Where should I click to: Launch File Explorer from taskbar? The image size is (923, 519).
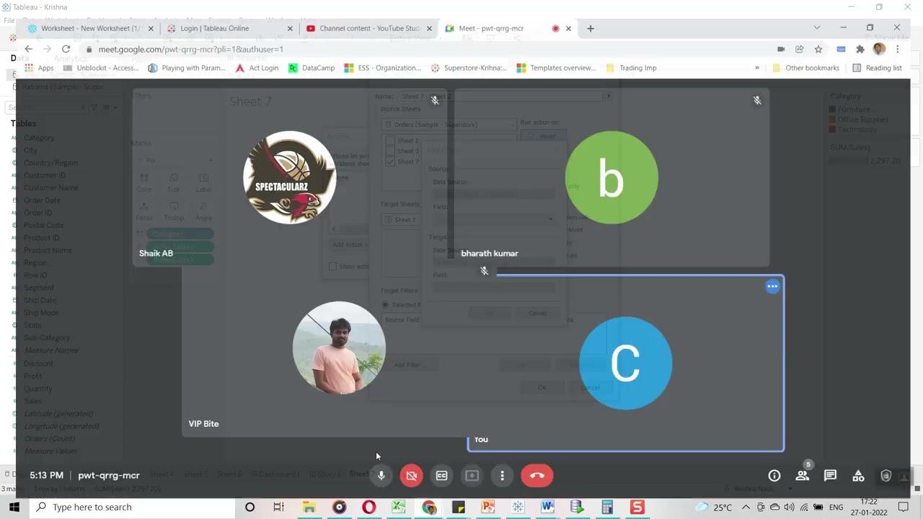[309, 507]
